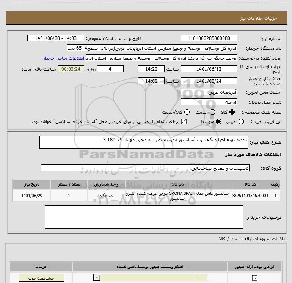Click the goods code 3825110154670001 cell
Viewport: 292px width, 283px height.
pyautogui.click(x=250, y=196)
